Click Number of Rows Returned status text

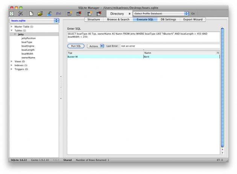[x=92, y=160]
